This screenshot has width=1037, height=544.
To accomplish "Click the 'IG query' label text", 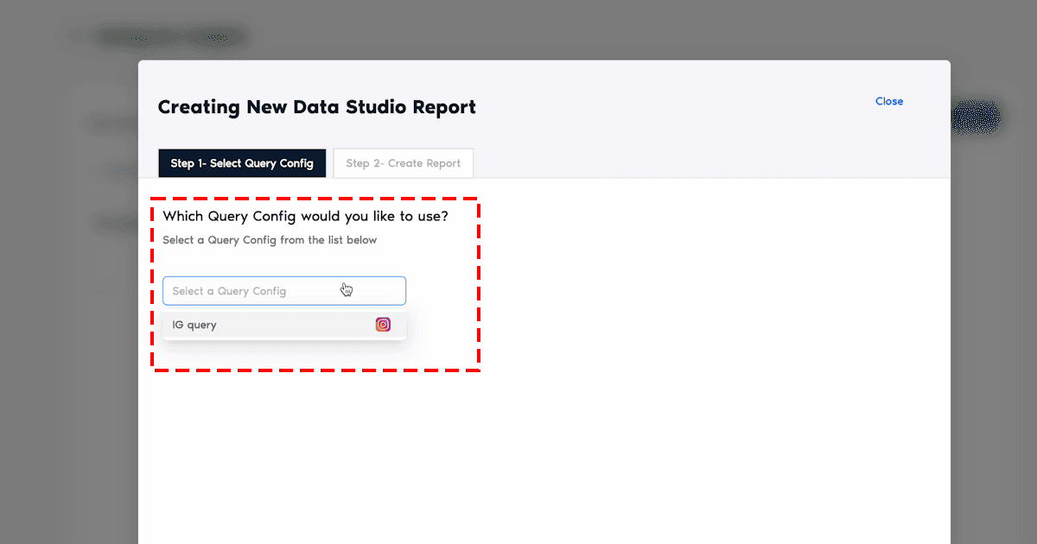I will pyautogui.click(x=194, y=326).
